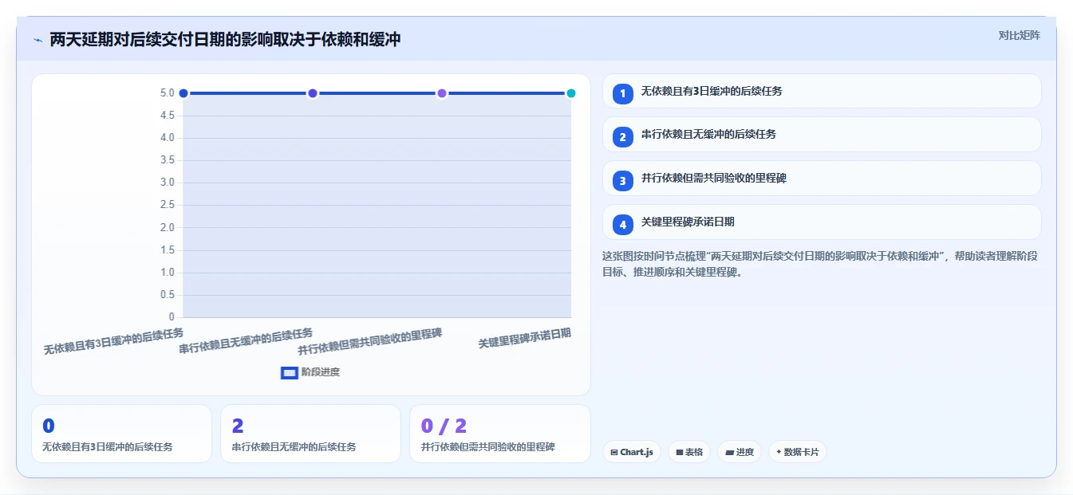1073x495 pixels.
Task: Click the x-axis label 并行依赖但需共同验收的里程碑
Action: coord(369,341)
